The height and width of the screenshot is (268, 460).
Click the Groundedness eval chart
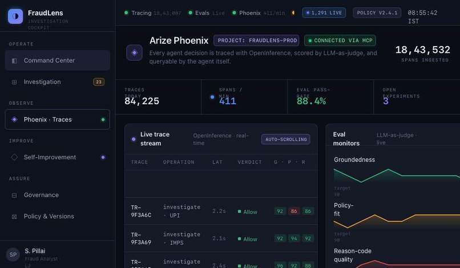[x=397, y=176]
